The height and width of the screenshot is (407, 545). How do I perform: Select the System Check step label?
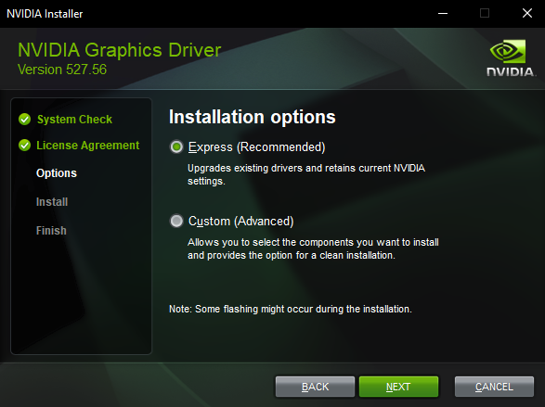click(74, 120)
